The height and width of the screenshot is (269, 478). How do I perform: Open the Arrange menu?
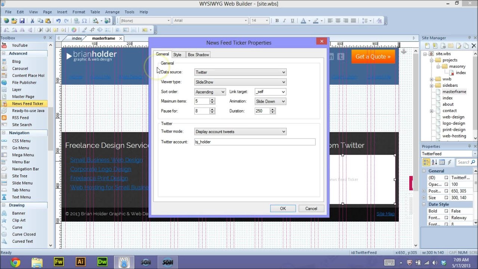point(112,12)
